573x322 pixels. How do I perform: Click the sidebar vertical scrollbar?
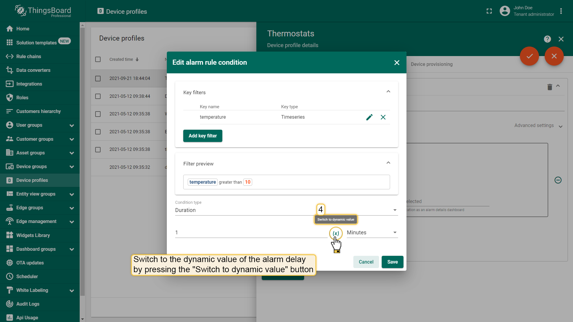pos(83,161)
